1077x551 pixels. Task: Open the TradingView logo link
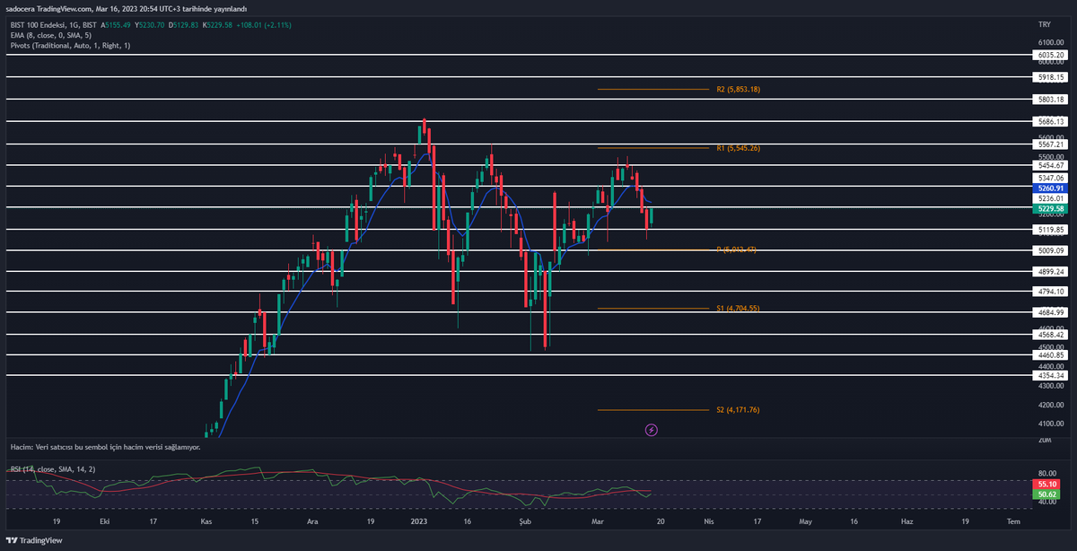(35, 540)
